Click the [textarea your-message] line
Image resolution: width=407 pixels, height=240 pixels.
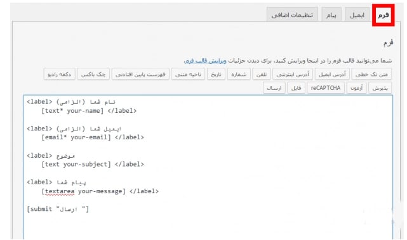click(x=100, y=191)
